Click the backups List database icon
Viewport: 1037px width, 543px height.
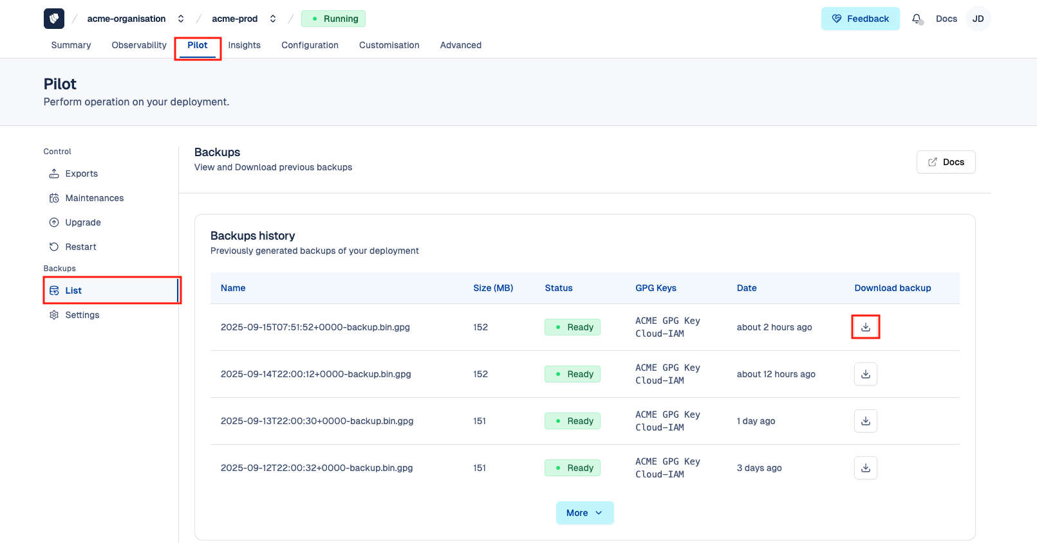coord(54,290)
